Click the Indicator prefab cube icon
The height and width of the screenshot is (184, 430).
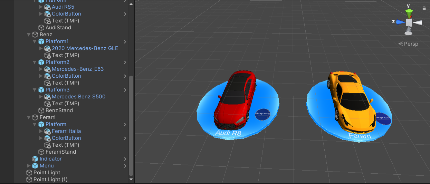[x=35, y=159]
